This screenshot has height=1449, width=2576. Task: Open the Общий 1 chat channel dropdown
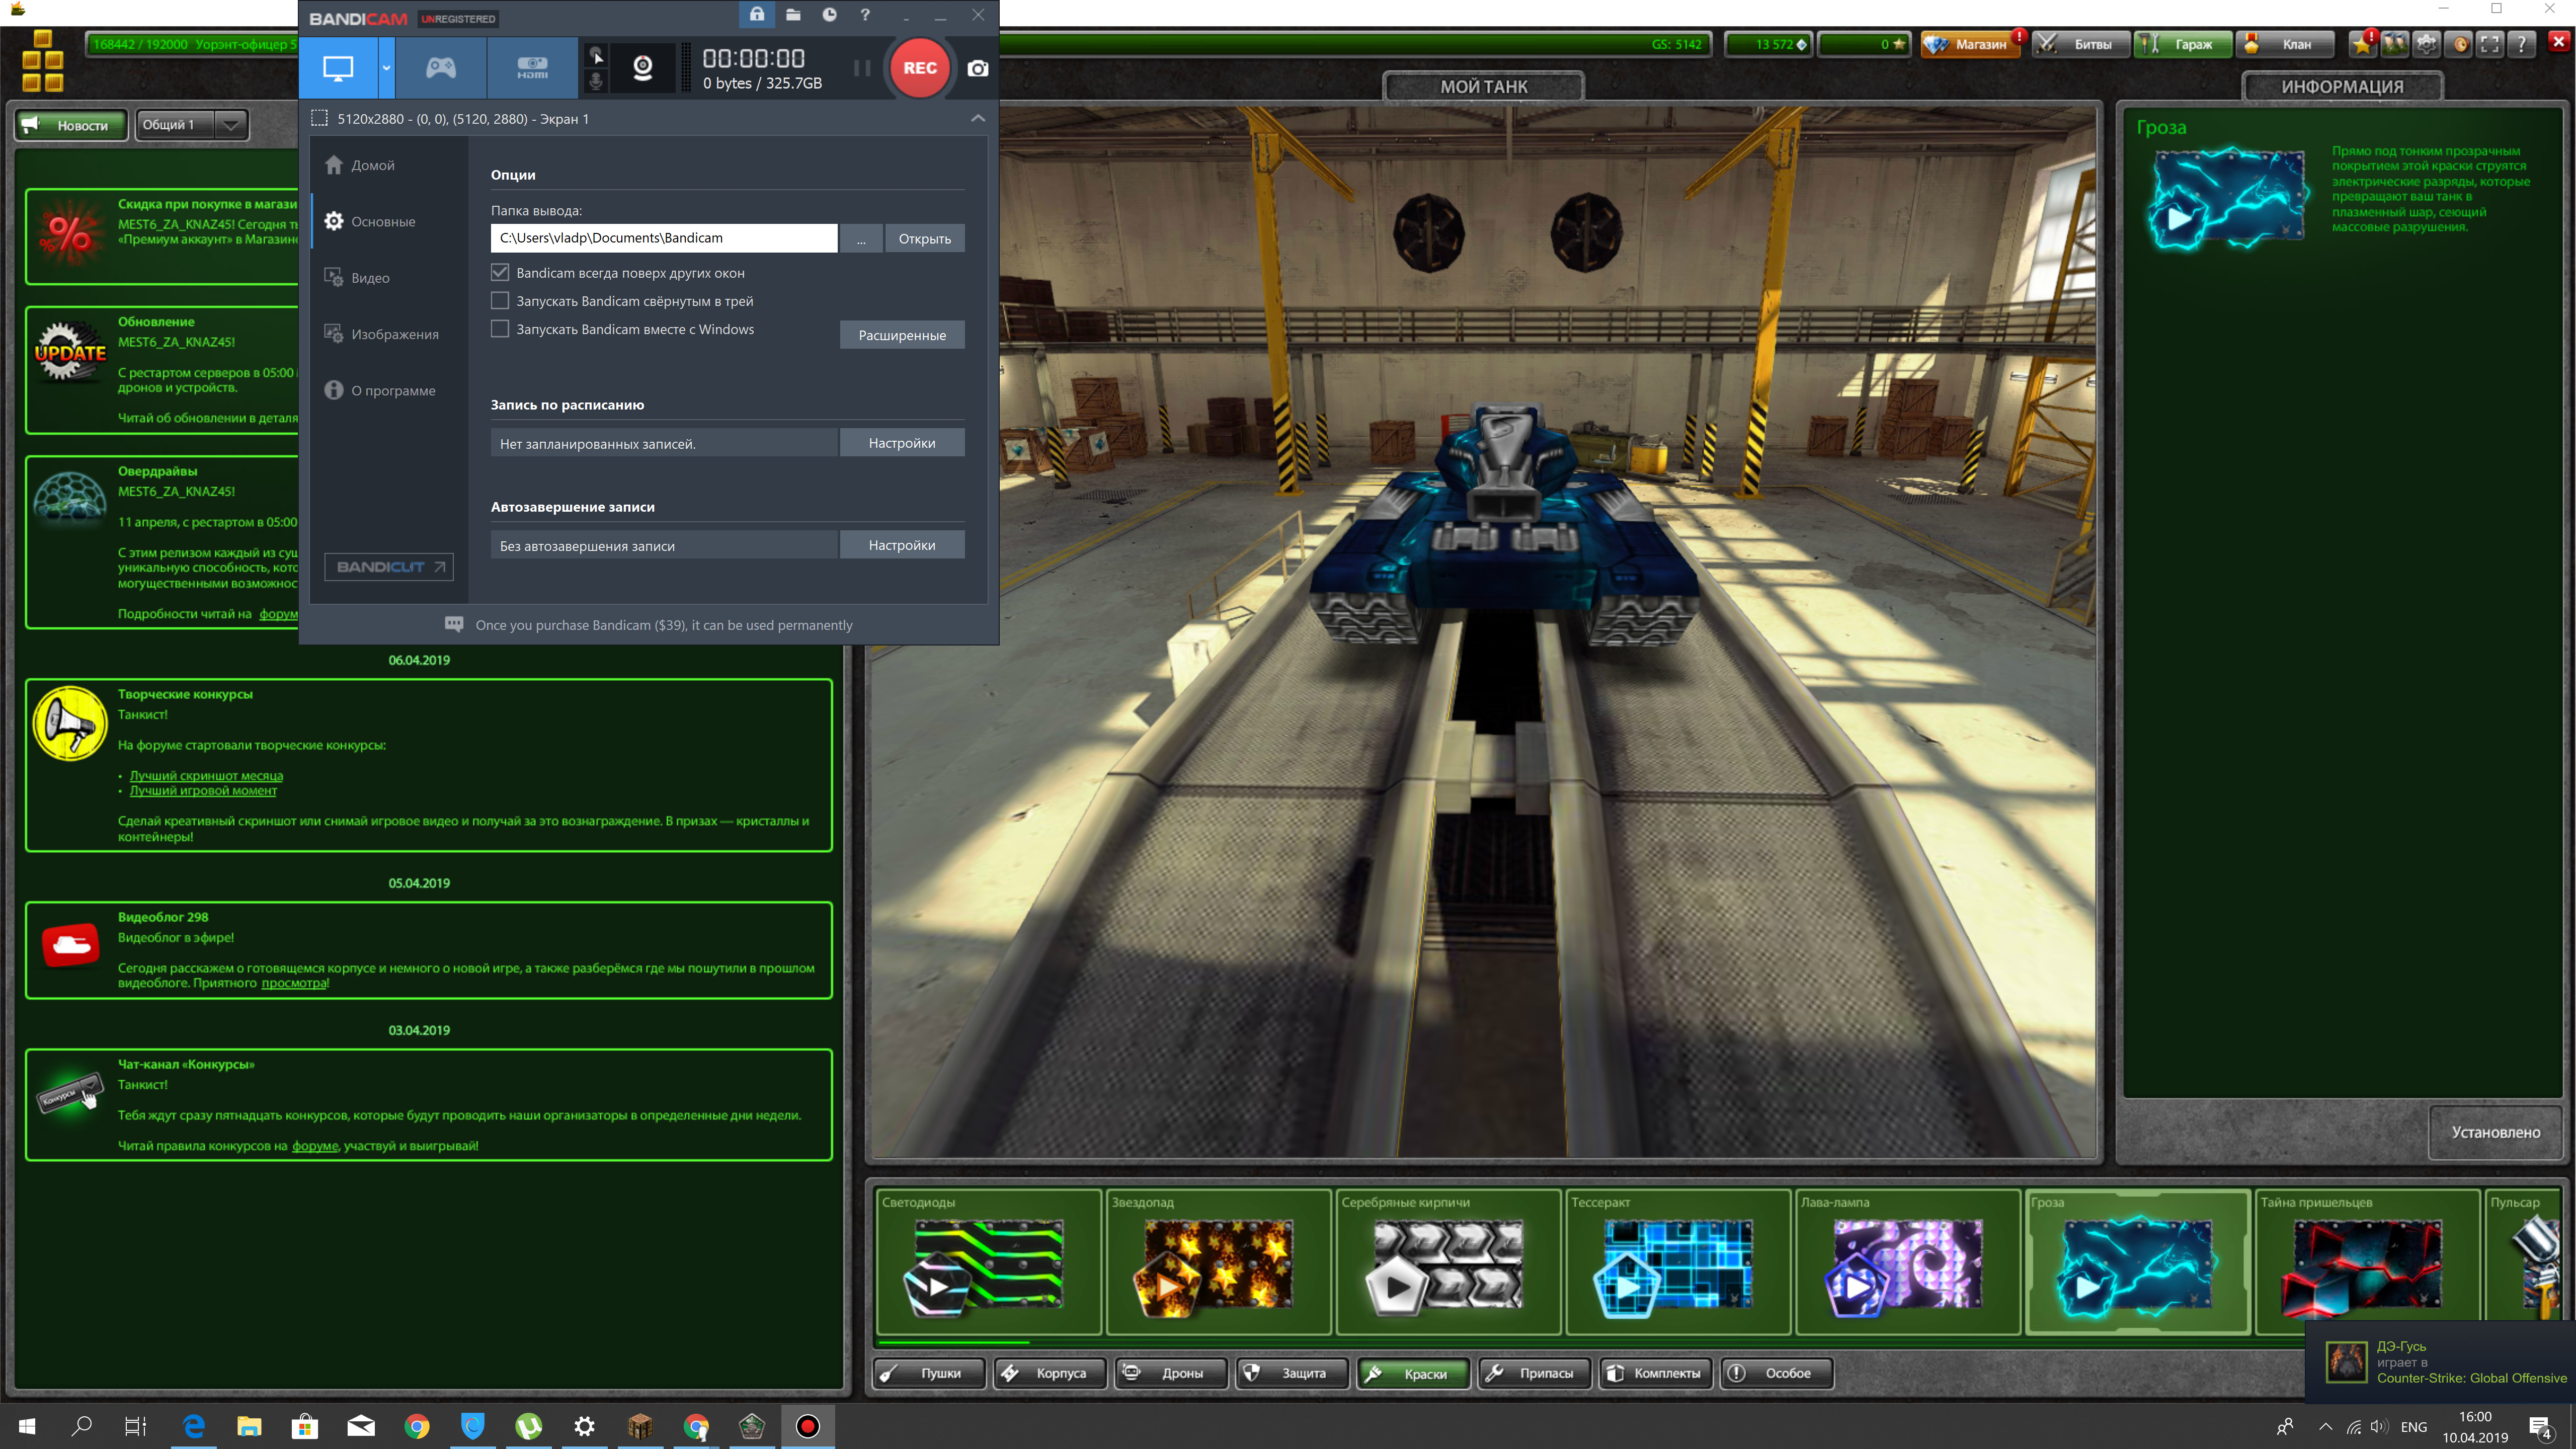click(192, 125)
